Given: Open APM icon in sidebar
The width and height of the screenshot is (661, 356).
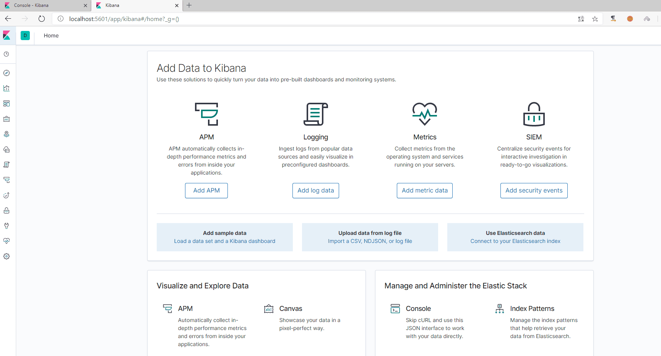Looking at the screenshot, I should click(x=6, y=180).
